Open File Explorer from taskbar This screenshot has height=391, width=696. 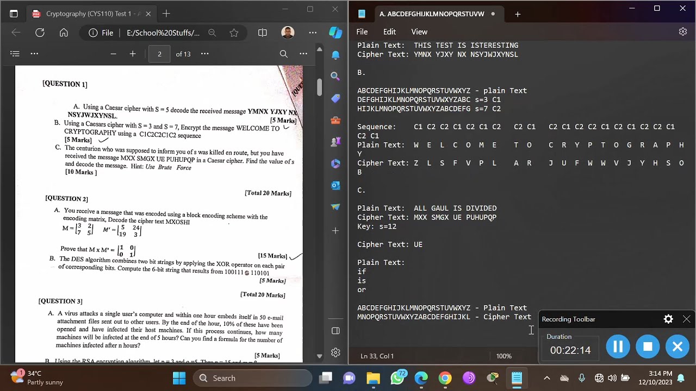point(373,378)
